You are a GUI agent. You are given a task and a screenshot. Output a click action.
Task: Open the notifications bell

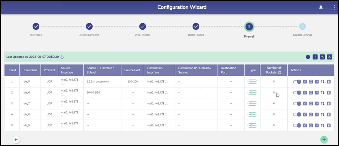click(x=321, y=7)
